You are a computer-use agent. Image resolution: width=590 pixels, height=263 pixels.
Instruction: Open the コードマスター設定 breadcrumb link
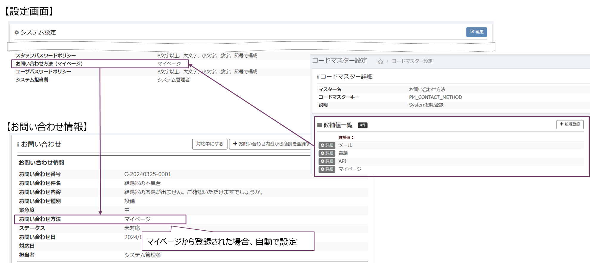(412, 61)
